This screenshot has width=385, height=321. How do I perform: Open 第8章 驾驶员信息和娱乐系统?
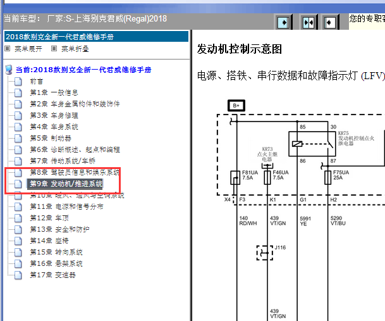(75, 172)
